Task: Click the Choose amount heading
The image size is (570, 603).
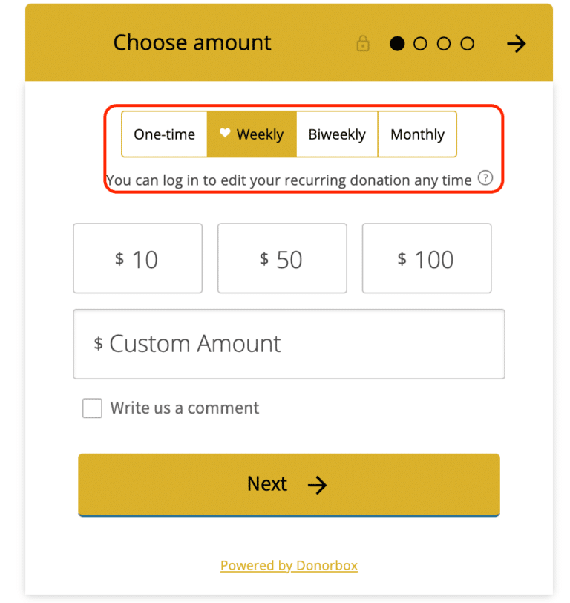Action: 192,43
